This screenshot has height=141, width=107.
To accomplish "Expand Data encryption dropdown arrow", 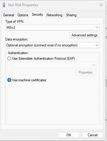I will [x=97, y=45].
